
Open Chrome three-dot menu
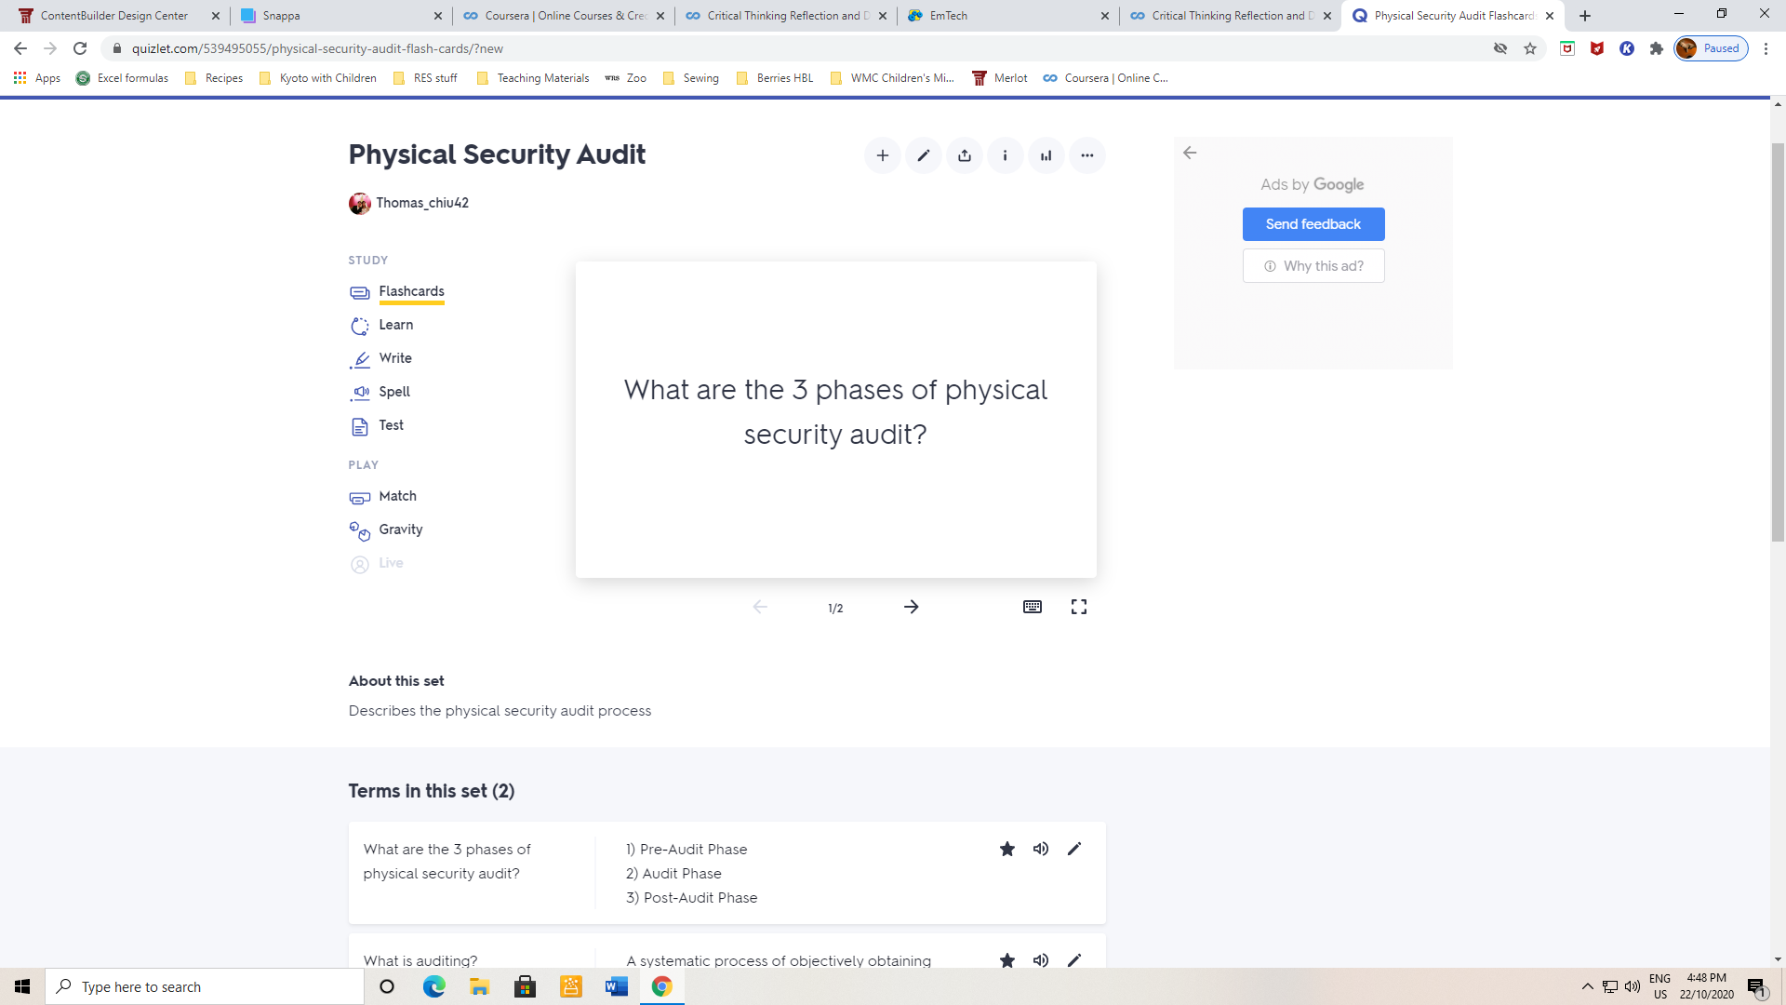[1766, 48]
